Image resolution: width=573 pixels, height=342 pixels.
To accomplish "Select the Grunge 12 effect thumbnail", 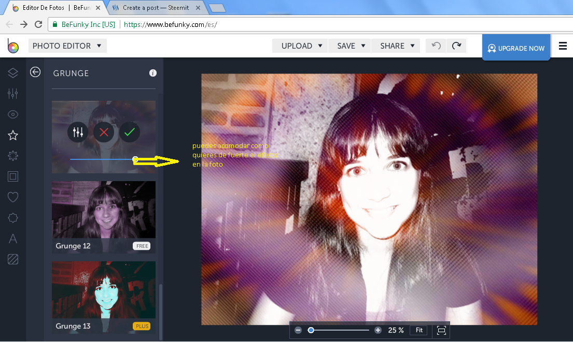I will (x=104, y=217).
